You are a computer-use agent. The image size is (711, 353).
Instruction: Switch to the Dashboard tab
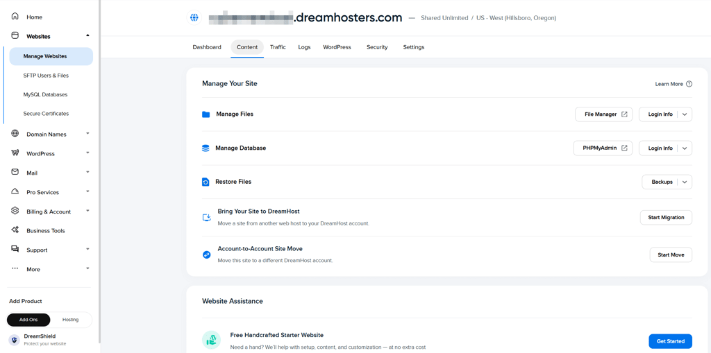tap(207, 47)
